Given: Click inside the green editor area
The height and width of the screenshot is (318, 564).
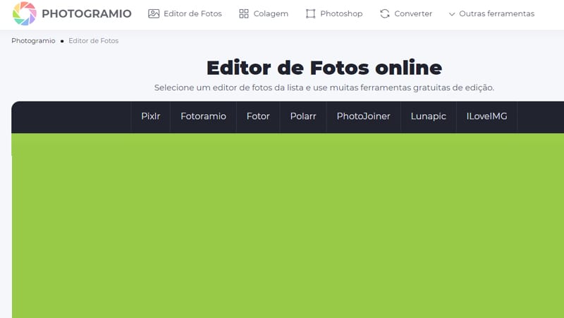Looking at the screenshot, I should click(x=288, y=226).
